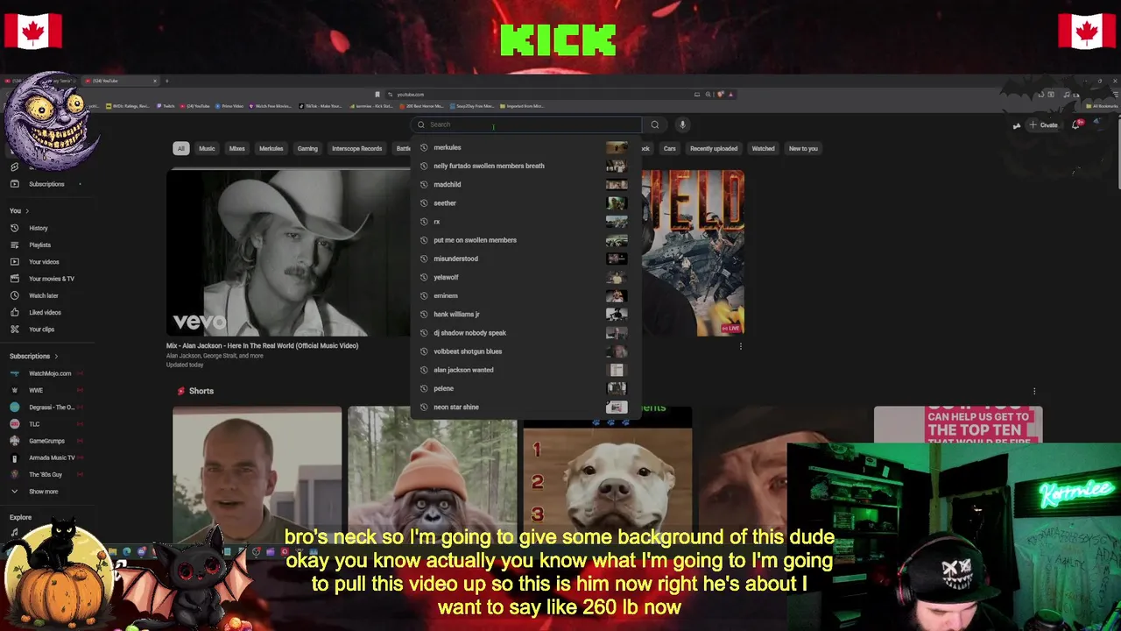Click the Shorts section logo icon
1121x631 pixels.
181,391
